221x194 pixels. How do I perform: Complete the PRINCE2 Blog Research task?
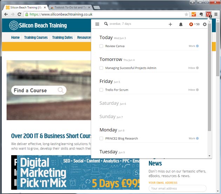pyautogui.click(x=101, y=138)
